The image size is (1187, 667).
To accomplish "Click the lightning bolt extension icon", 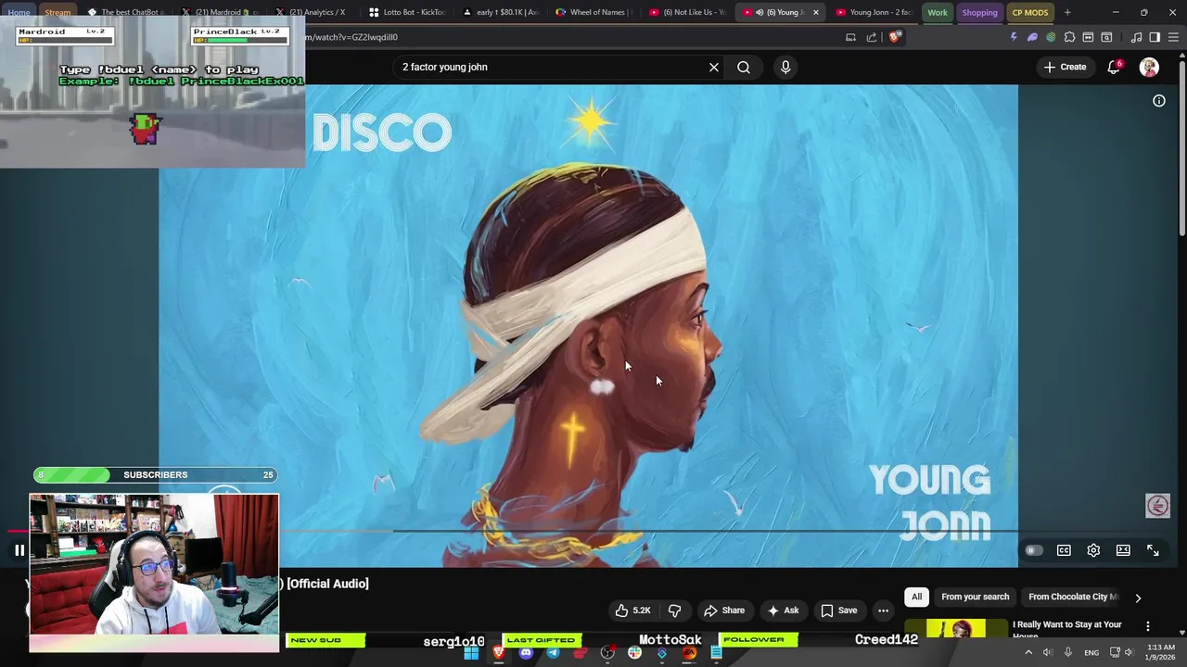I will pyautogui.click(x=1014, y=37).
